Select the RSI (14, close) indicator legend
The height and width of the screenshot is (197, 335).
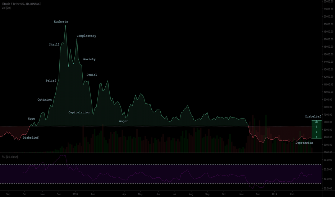[x=10, y=157]
